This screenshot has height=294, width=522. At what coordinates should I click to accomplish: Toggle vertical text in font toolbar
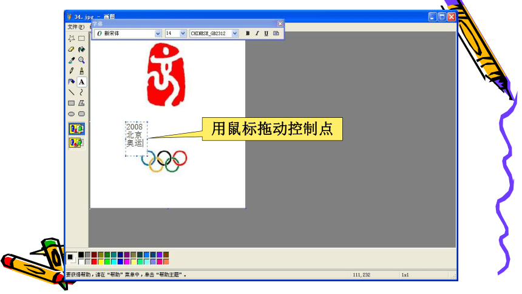[x=276, y=33]
